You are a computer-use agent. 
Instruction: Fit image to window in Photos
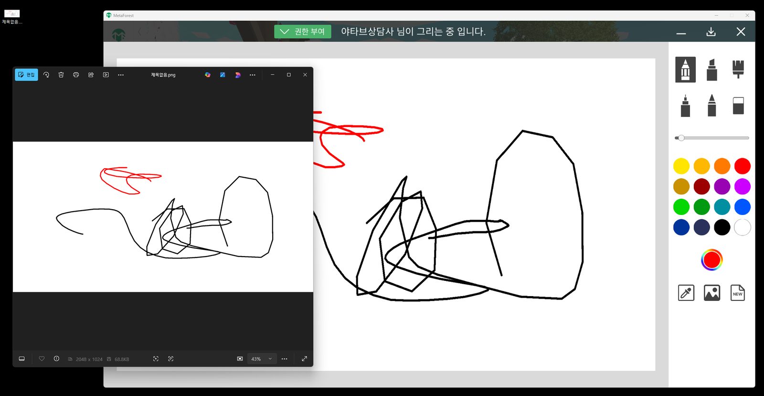point(240,359)
